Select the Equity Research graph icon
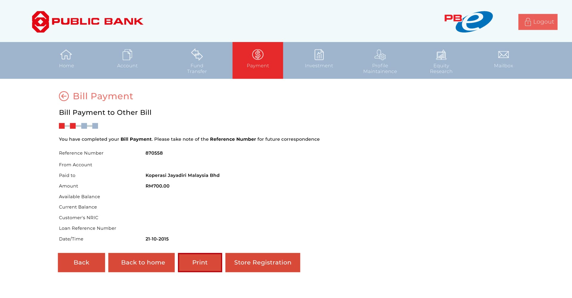This screenshot has height=298, width=572. (x=441, y=55)
